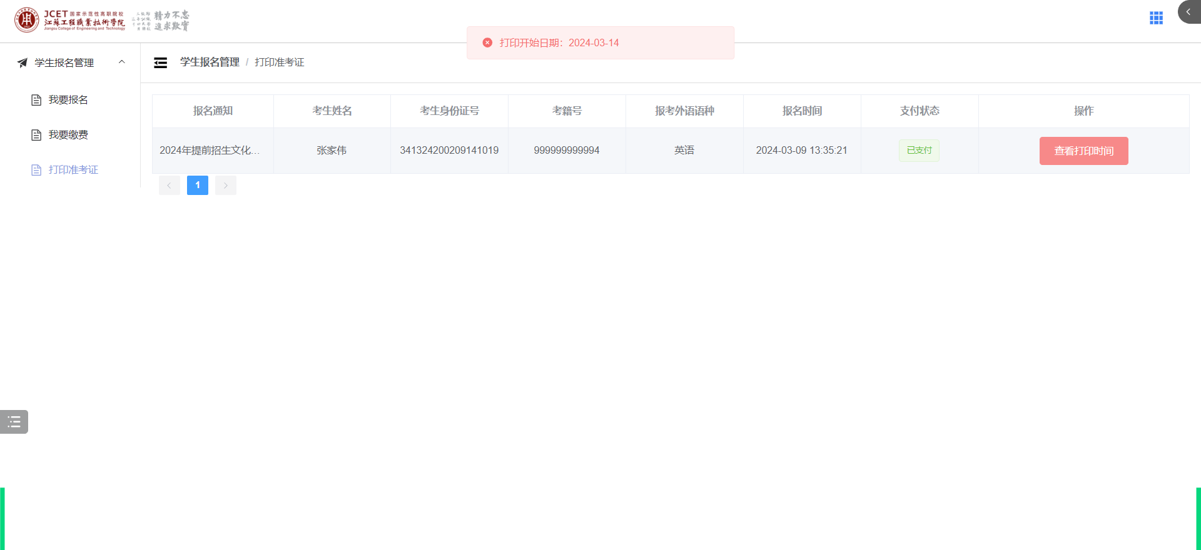Click the 学生报名管理 breadcrumb link

tap(210, 62)
